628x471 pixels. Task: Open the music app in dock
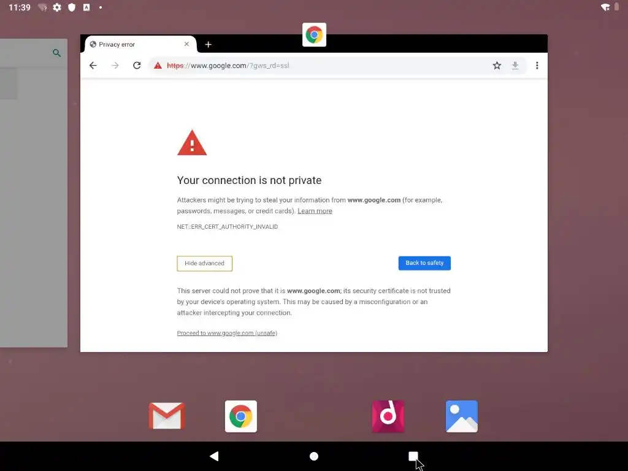(388, 416)
